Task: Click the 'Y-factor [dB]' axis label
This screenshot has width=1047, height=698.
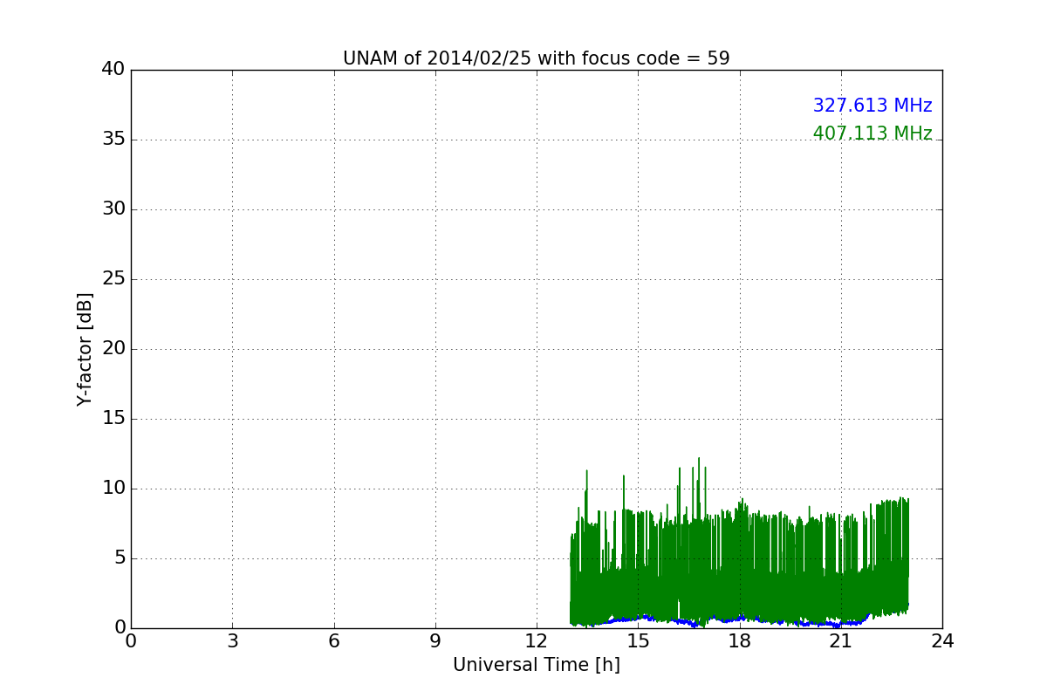Action: click(85, 349)
